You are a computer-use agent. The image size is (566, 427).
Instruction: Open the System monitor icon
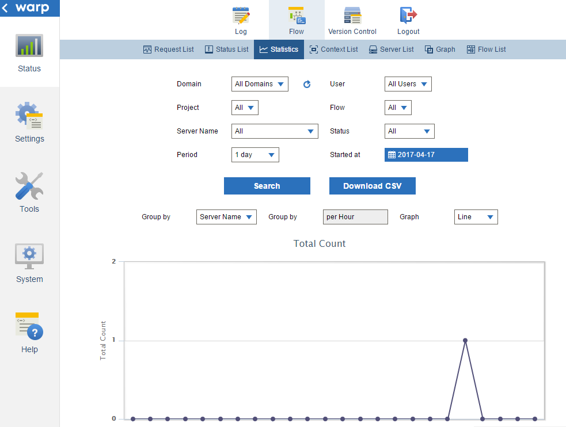click(x=29, y=257)
